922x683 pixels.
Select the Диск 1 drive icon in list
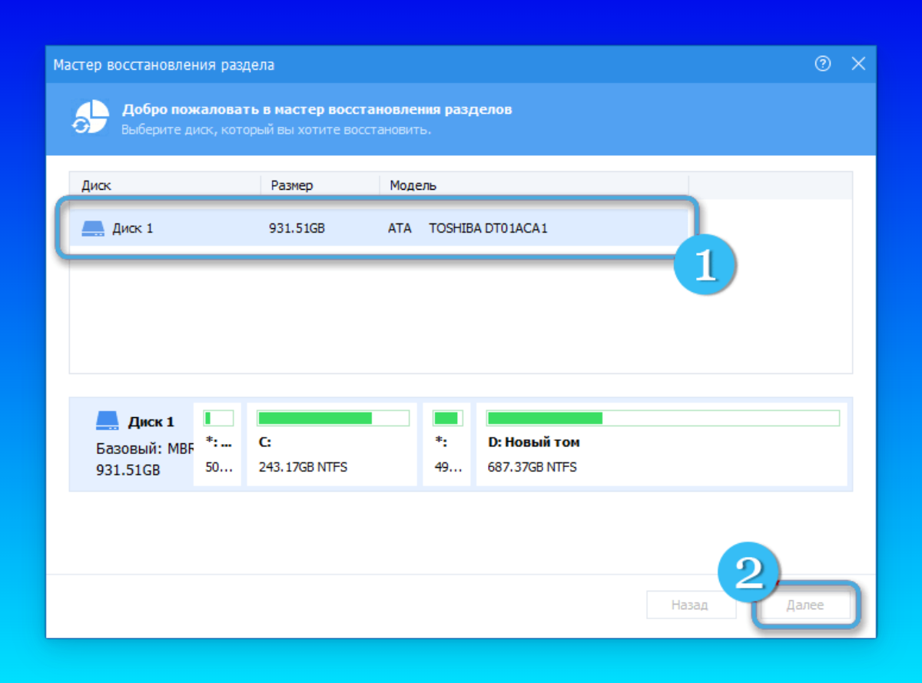pyautogui.click(x=92, y=228)
